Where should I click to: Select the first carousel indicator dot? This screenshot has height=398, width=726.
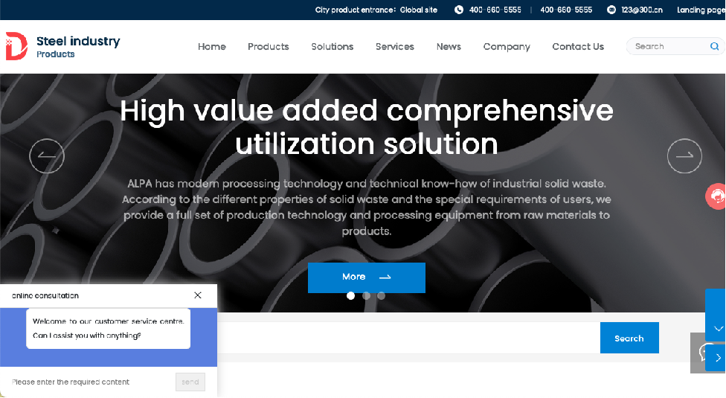click(350, 296)
